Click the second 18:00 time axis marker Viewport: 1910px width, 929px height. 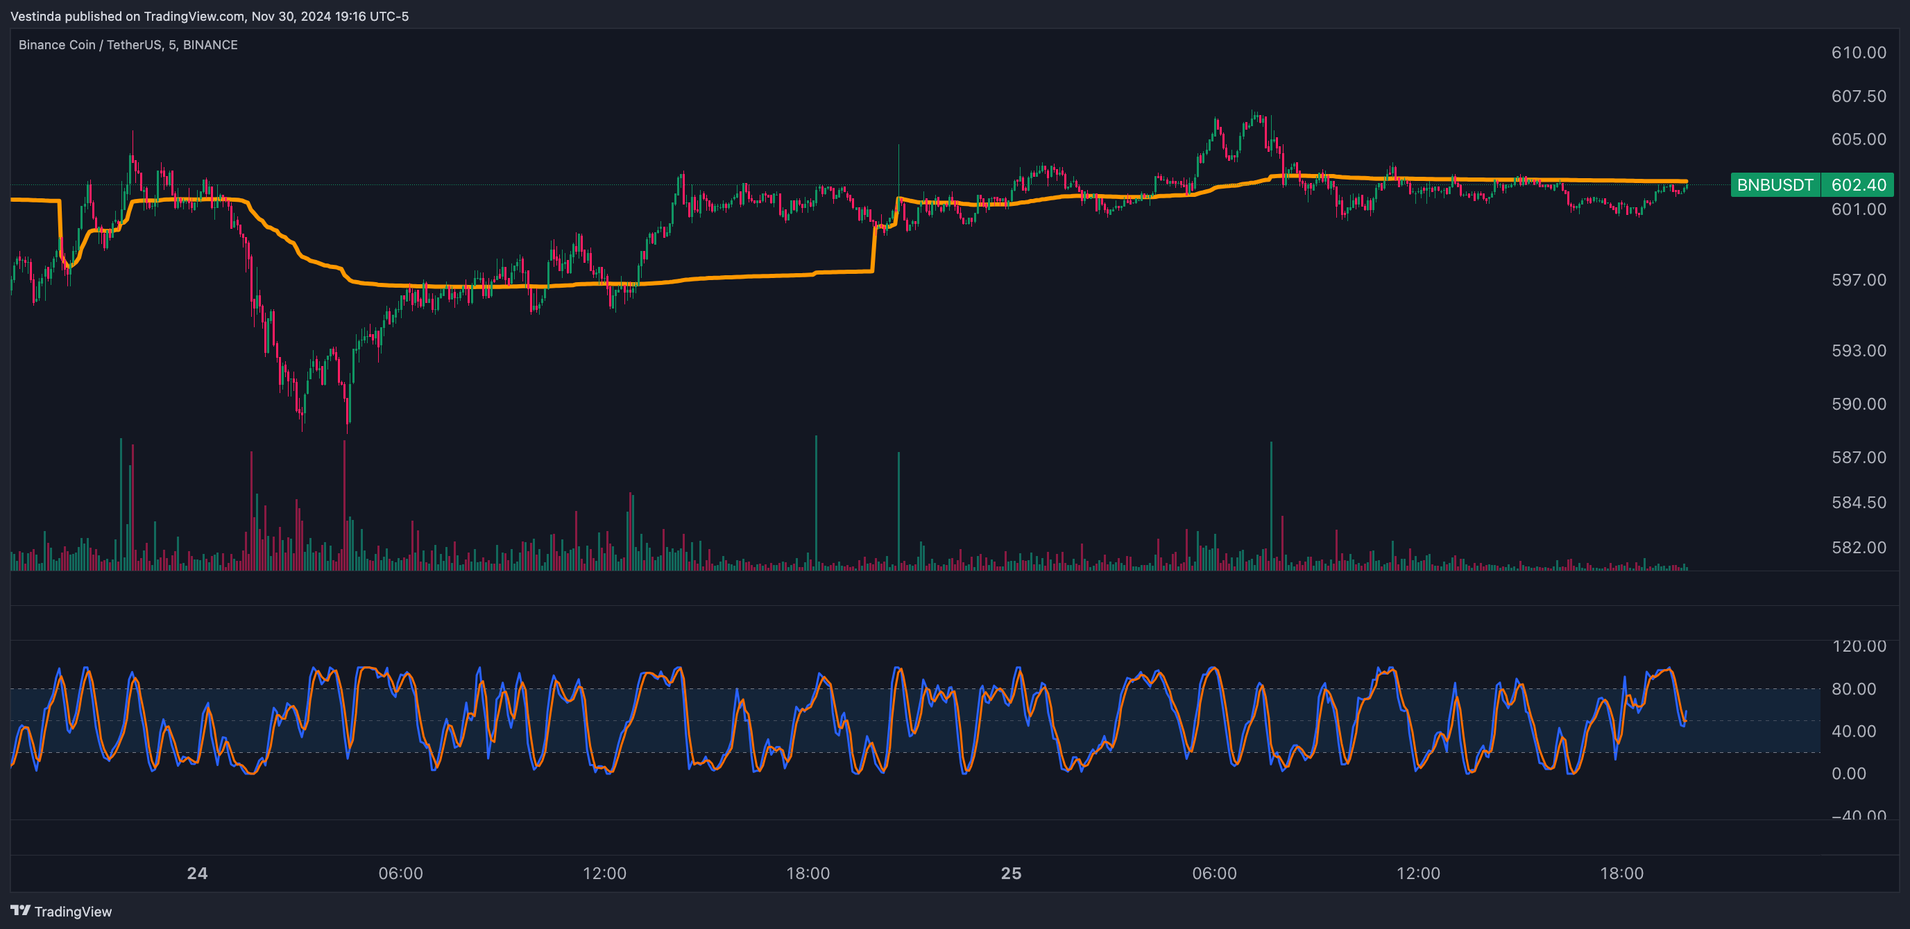(x=1621, y=874)
